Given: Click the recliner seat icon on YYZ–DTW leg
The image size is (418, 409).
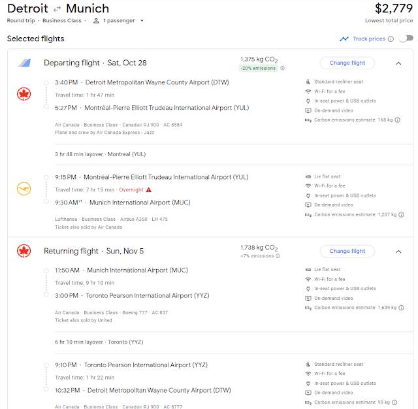Looking at the screenshot, I should click(308, 364).
